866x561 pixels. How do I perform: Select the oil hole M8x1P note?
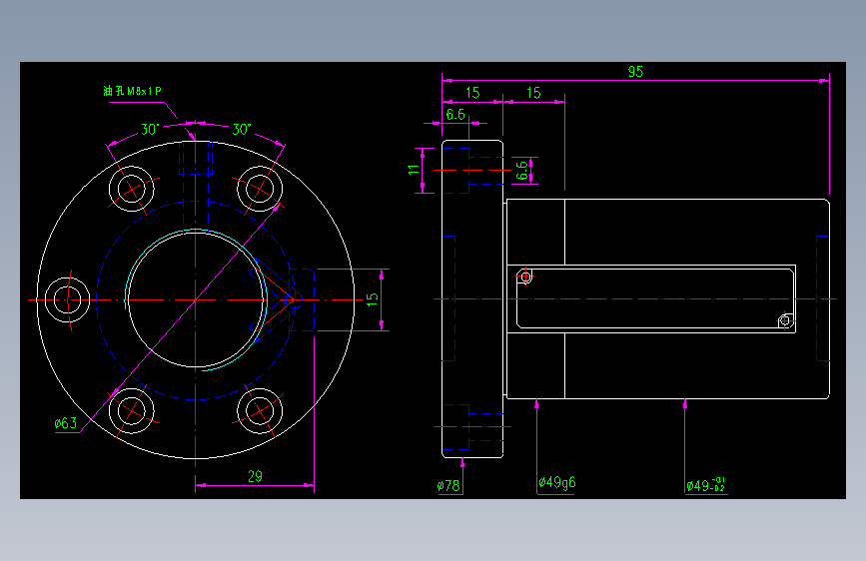pos(132,91)
